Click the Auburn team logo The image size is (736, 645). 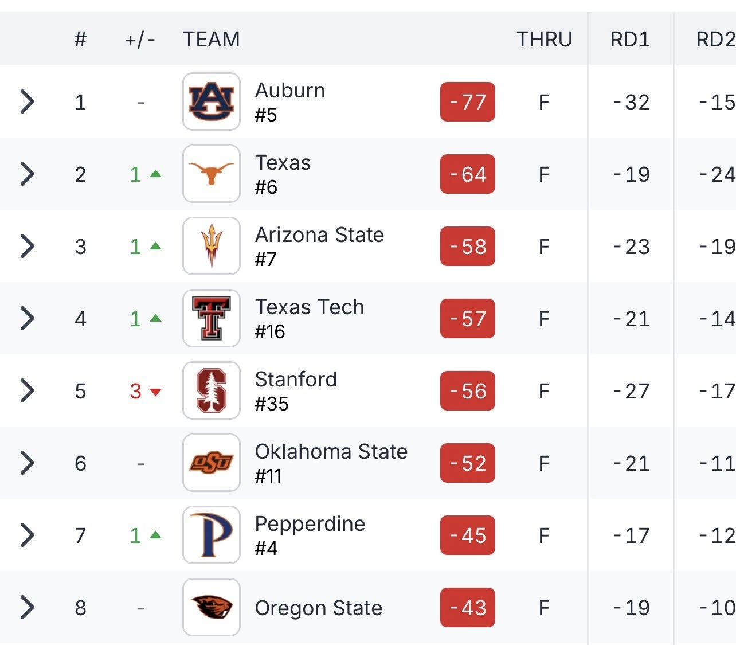211,101
